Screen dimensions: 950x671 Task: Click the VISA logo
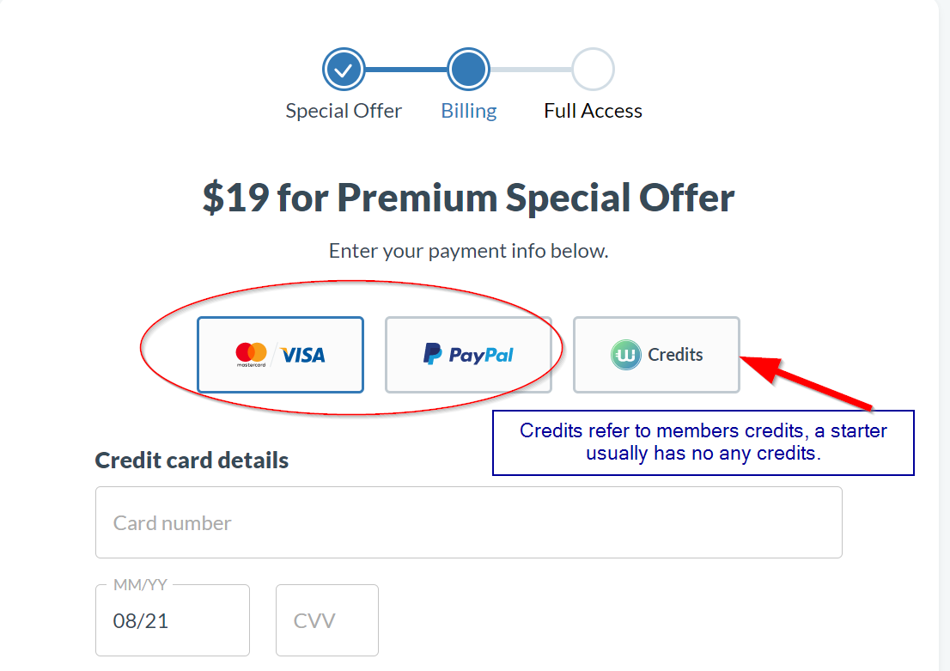point(302,355)
